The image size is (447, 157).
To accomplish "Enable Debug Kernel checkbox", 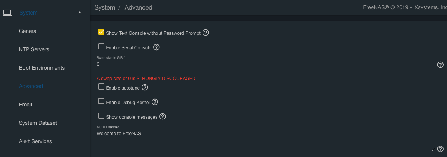I will pyautogui.click(x=101, y=101).
